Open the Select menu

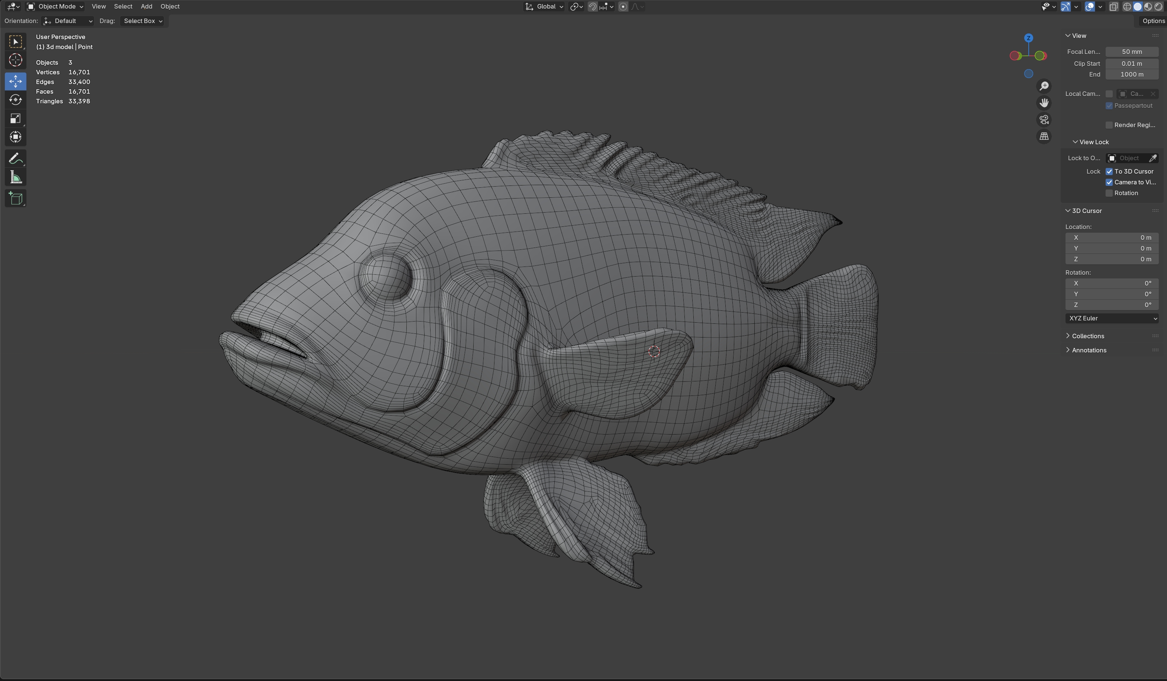coord(123,6)
